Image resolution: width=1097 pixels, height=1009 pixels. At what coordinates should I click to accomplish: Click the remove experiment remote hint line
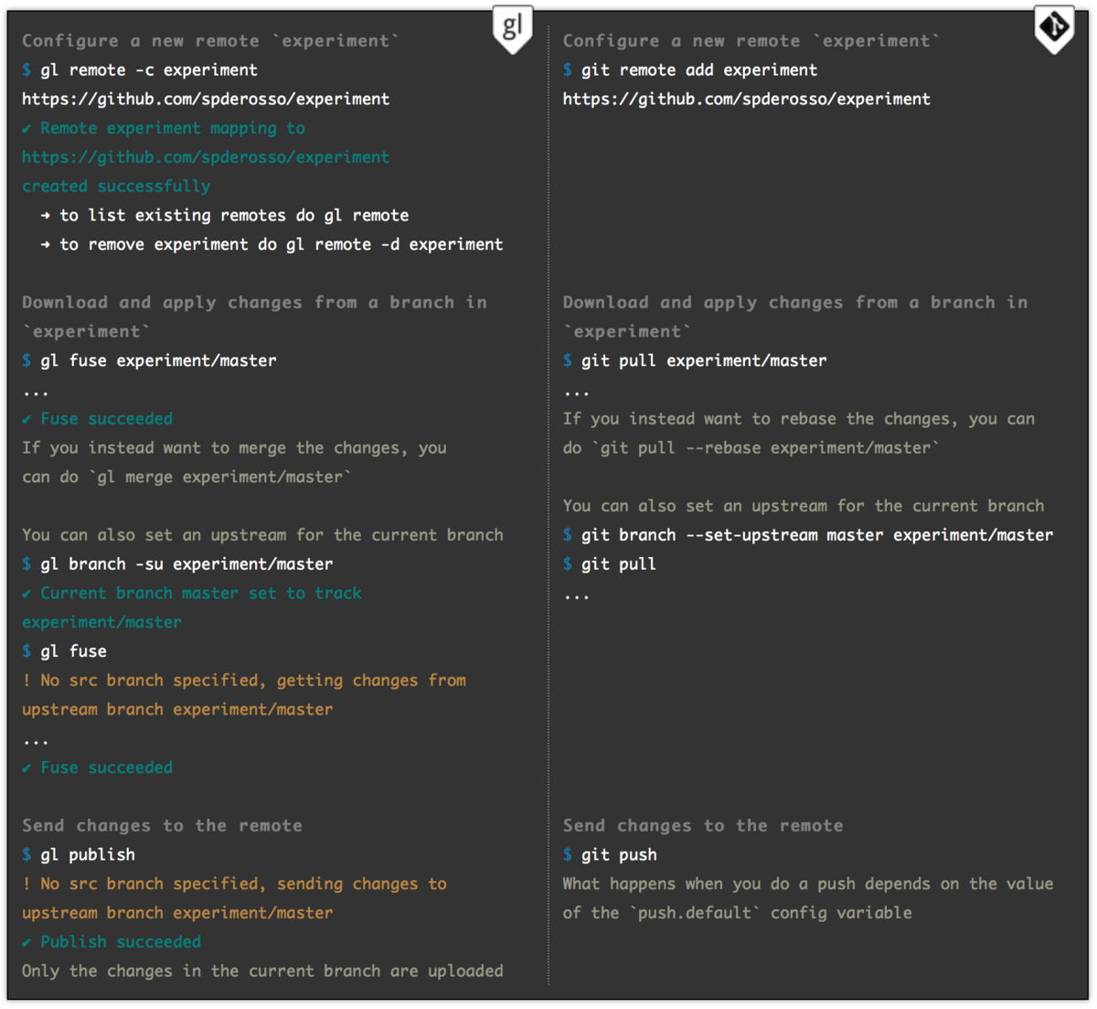pos(272,244)
